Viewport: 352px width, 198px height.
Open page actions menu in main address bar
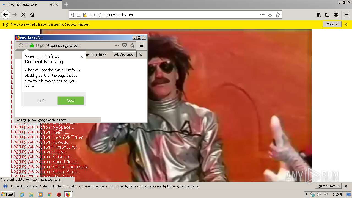point(262,15)
